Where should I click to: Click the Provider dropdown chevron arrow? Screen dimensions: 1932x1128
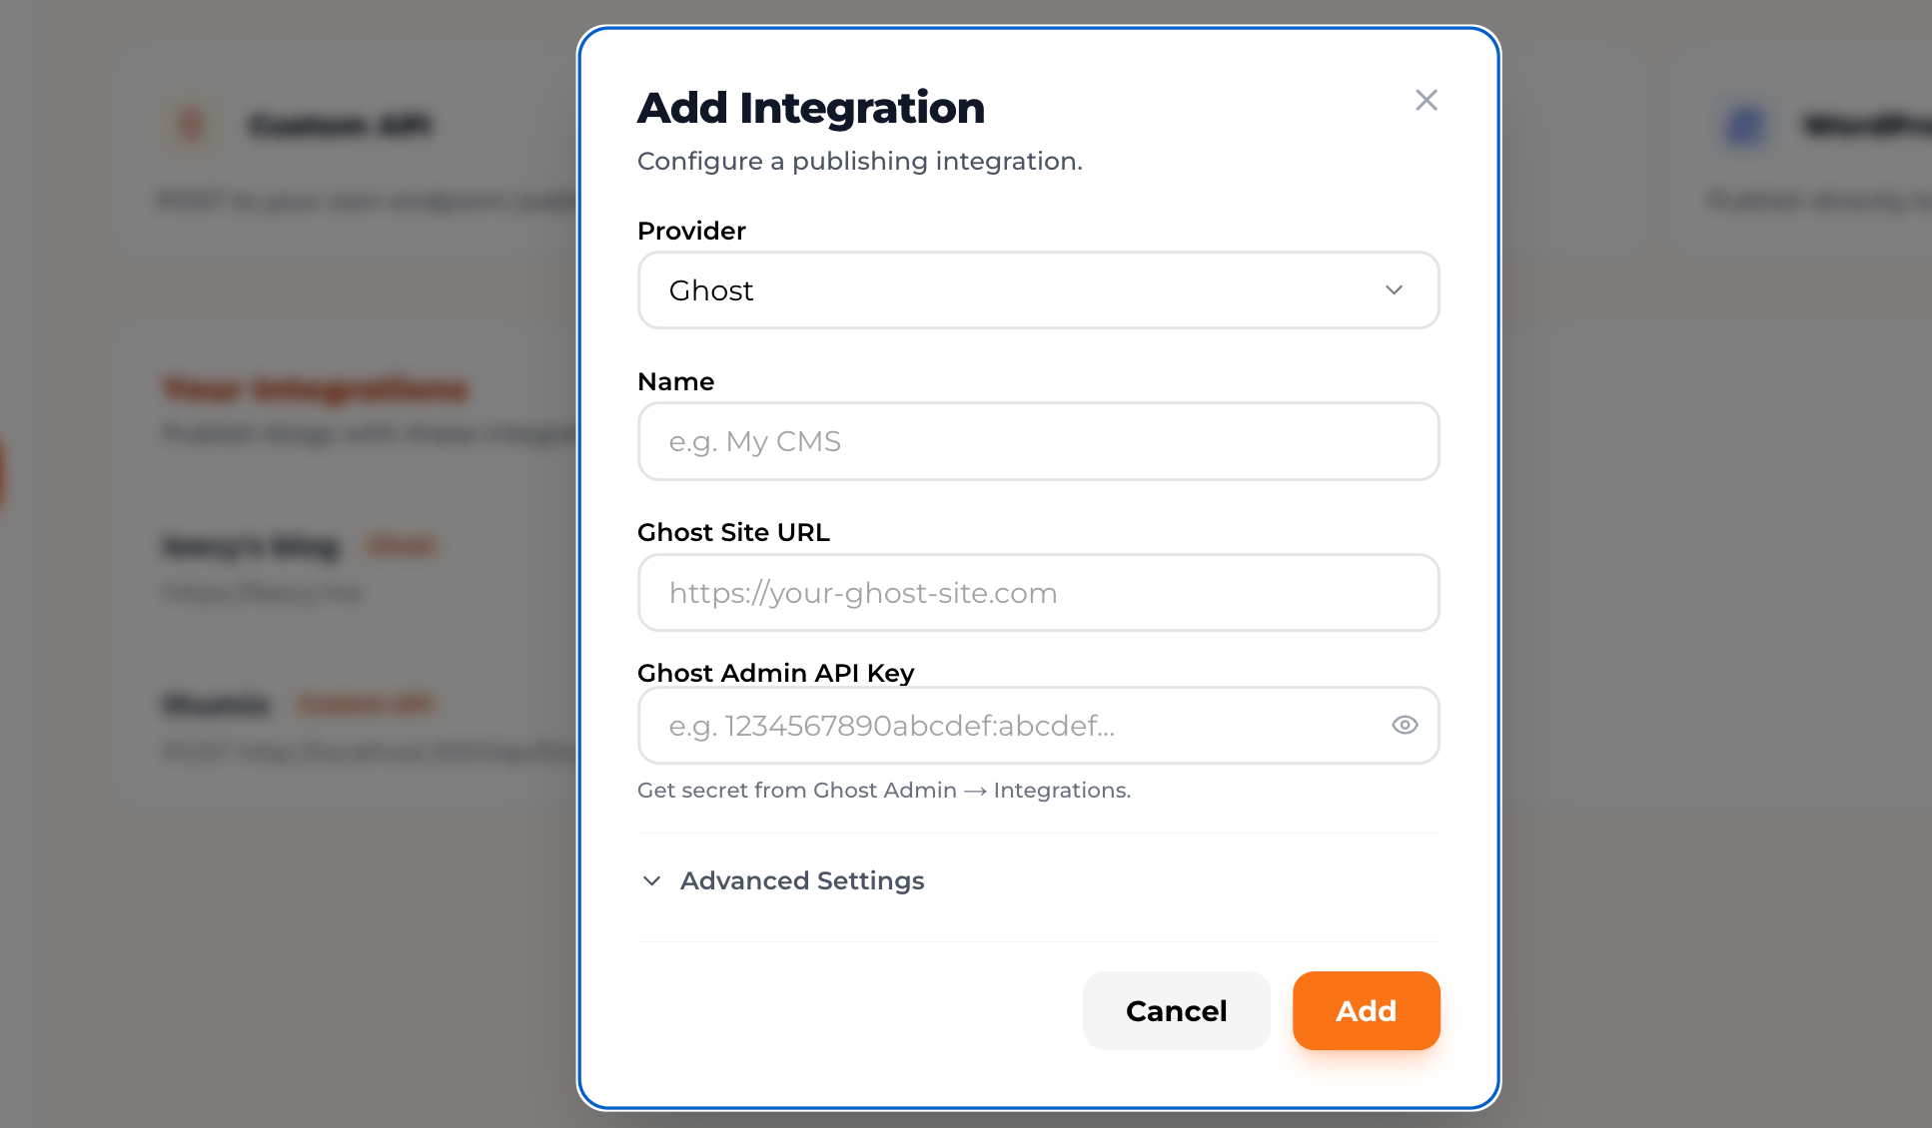(x=1394, y=290)
